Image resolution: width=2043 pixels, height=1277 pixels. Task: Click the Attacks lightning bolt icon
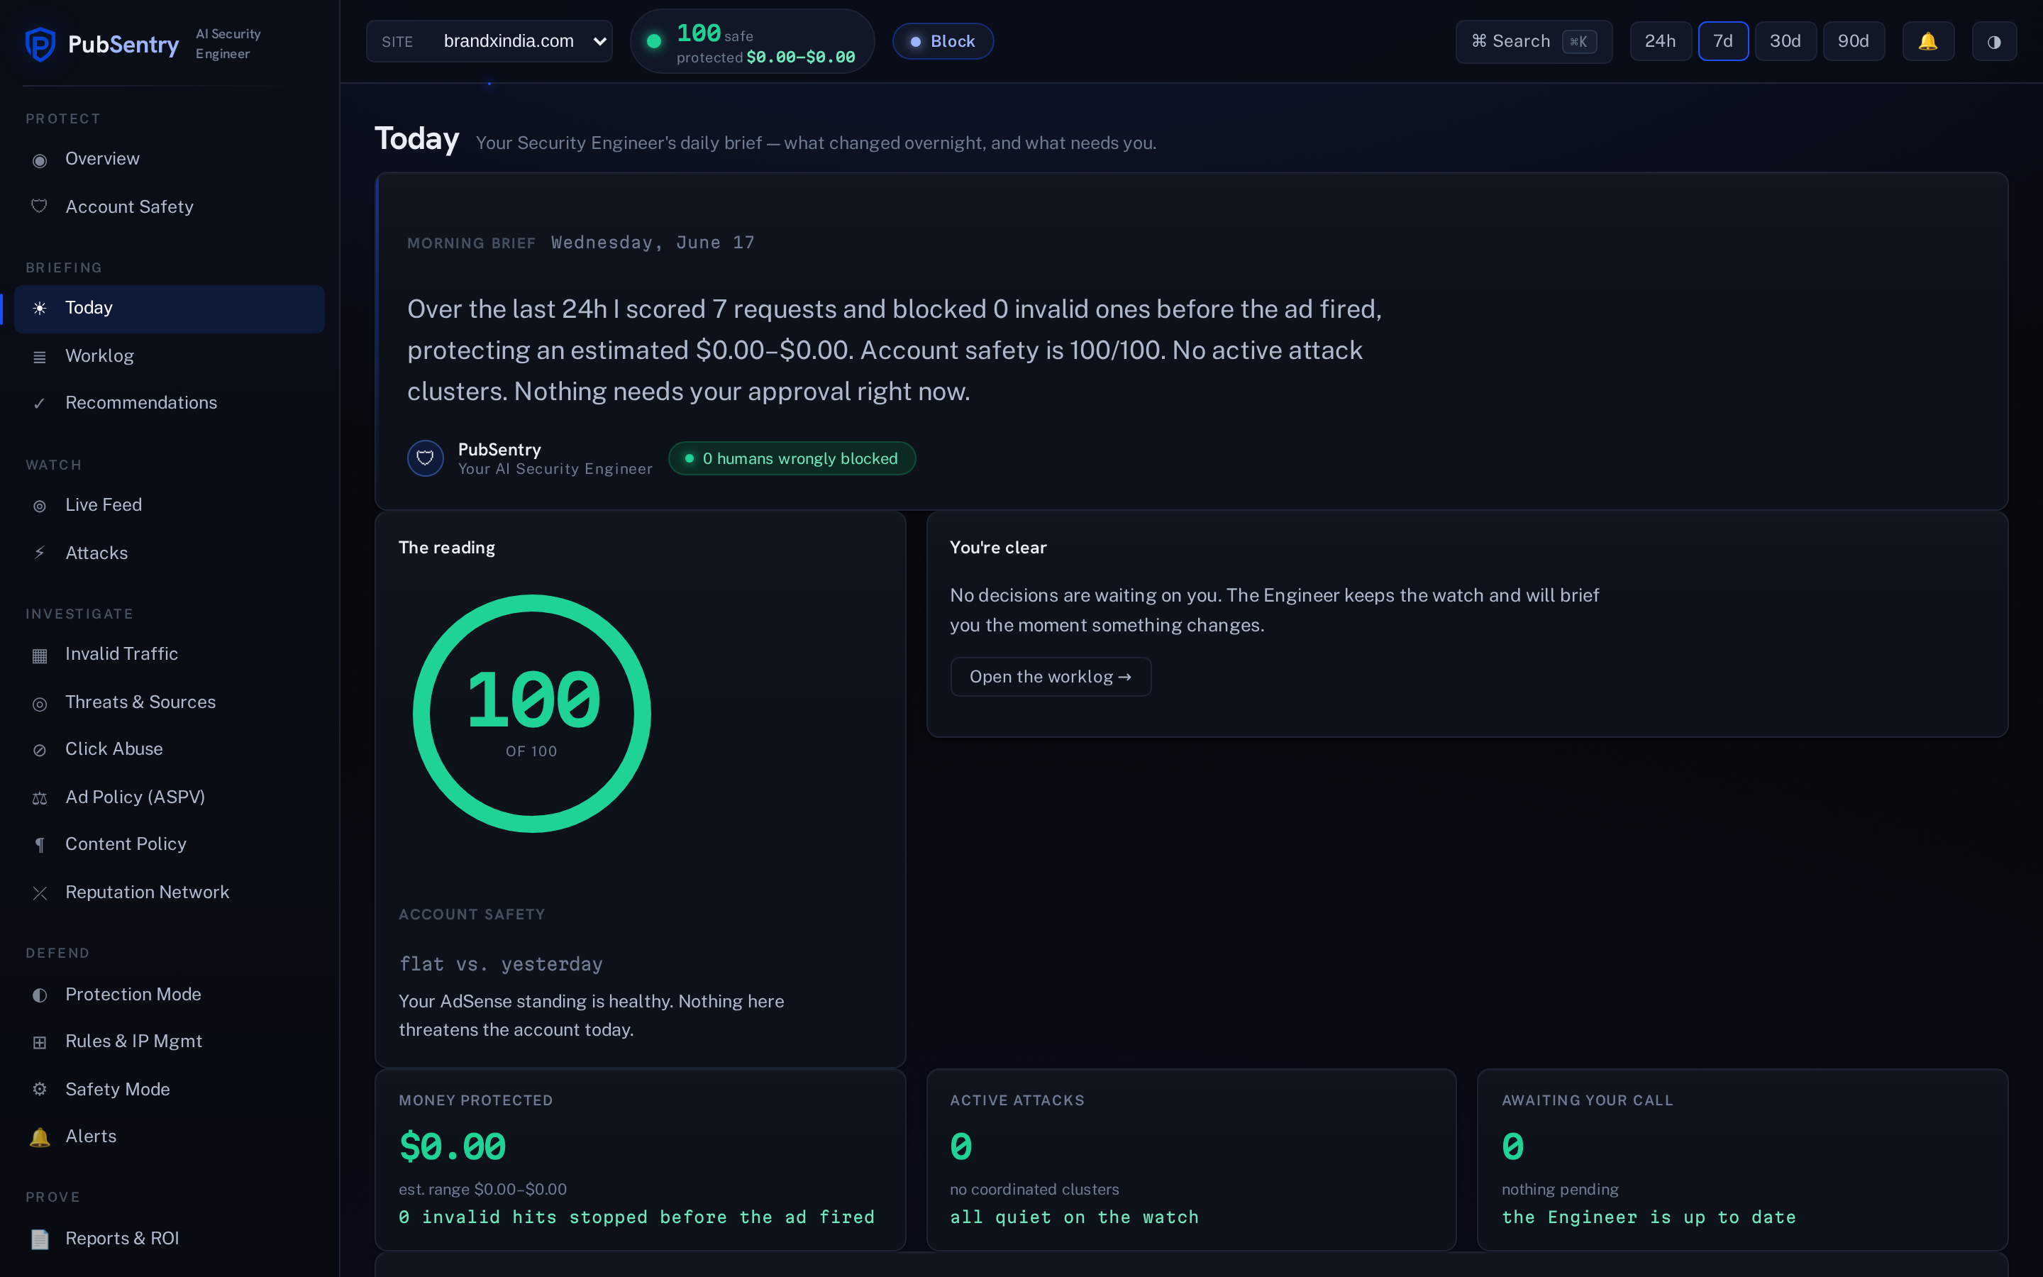tap(40, 553)
